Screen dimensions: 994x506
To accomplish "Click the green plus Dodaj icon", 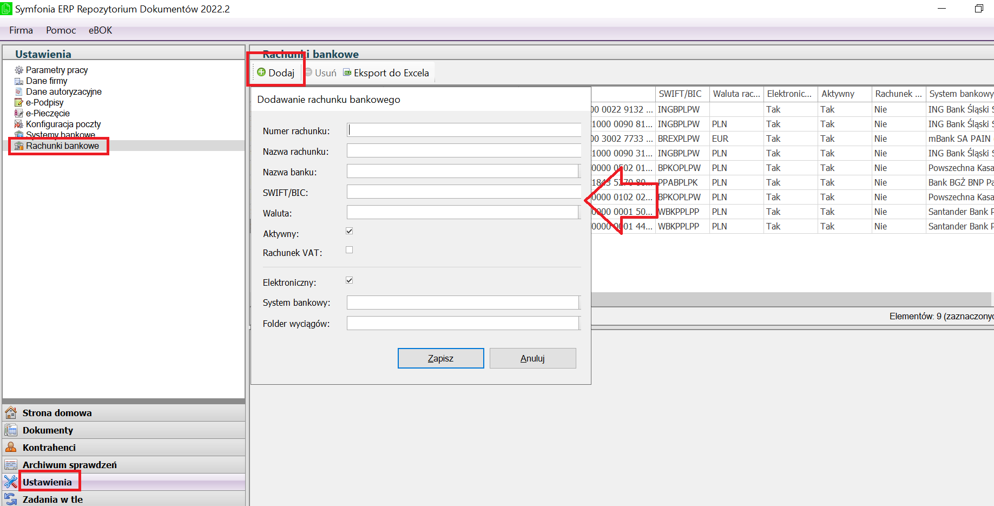I will coord(261,73).
